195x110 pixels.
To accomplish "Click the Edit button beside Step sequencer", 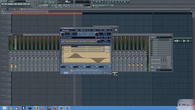I will [x=103, y=50].
